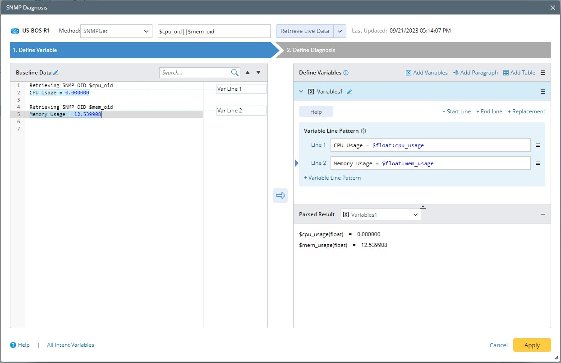Minimize the Parsed Result panel

[543, 215]
